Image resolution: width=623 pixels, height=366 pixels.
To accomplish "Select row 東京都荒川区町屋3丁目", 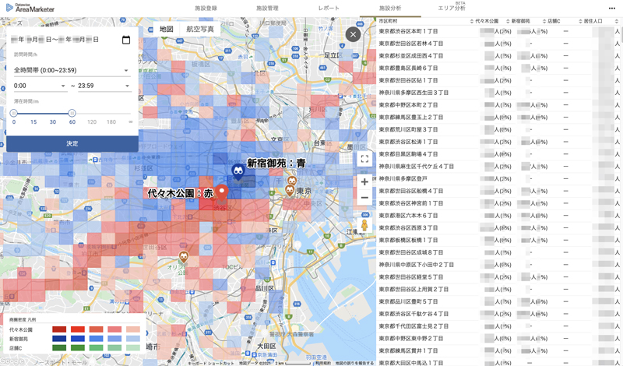I will point(499,129).
